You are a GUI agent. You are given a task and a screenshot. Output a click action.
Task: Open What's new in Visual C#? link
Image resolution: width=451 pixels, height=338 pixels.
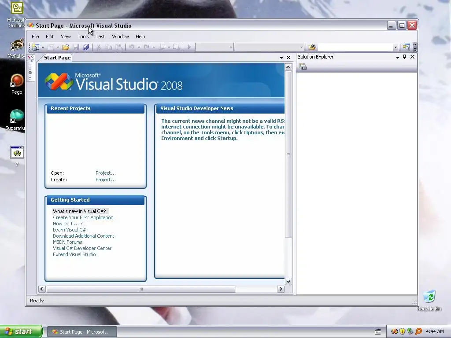[79, 211]
